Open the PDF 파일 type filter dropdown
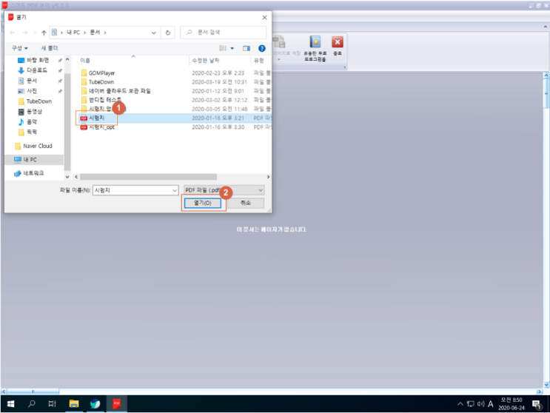Screen dimensions: 550x413 click(224, 190)
